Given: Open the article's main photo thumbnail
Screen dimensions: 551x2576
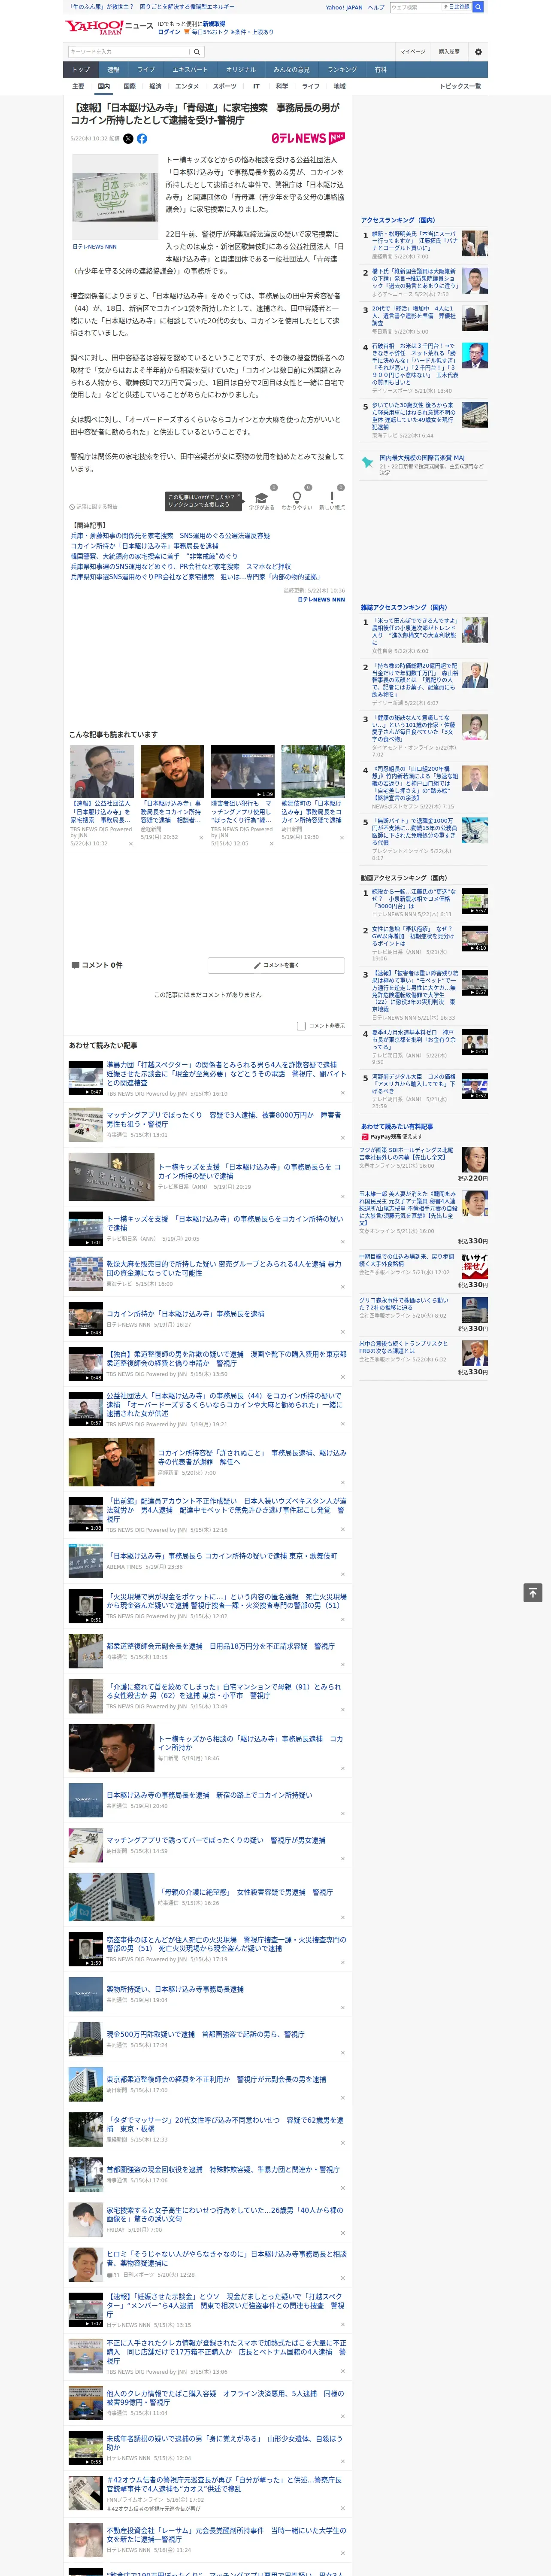Looking at the screenshot, I should click(x=114, y=196).
